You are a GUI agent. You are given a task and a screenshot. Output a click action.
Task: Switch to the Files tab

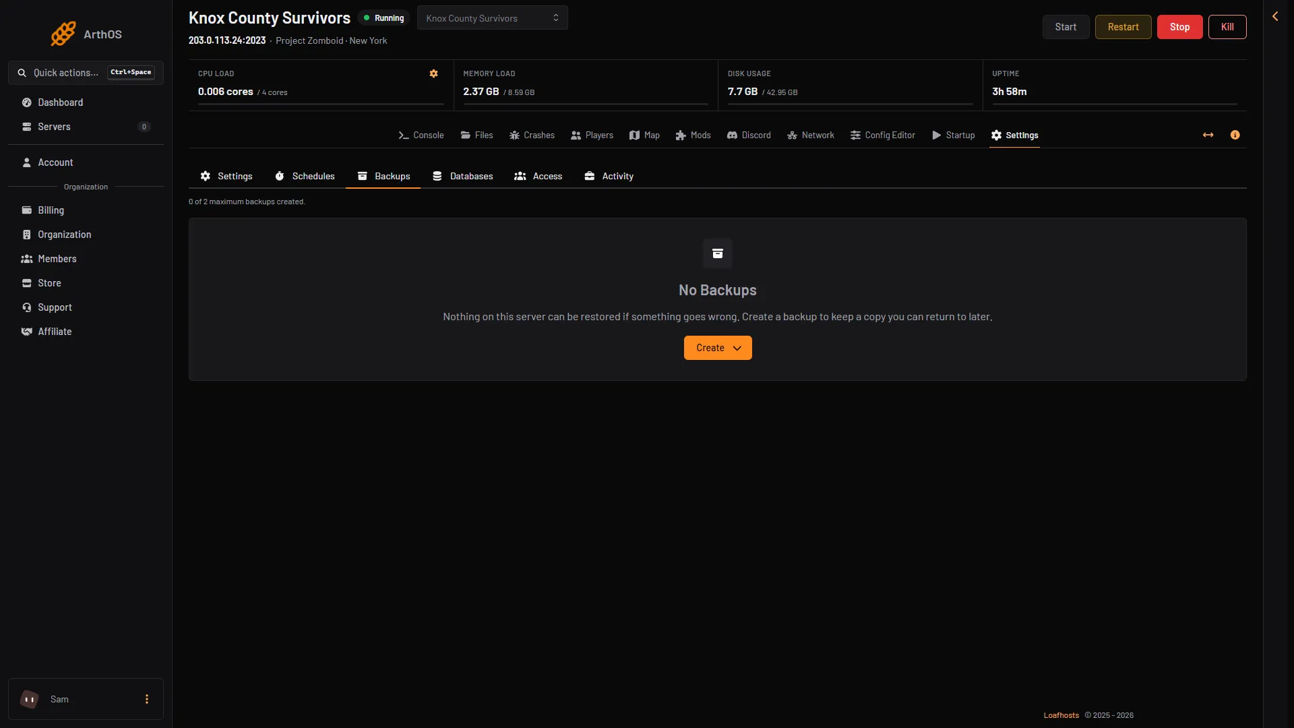477,135
